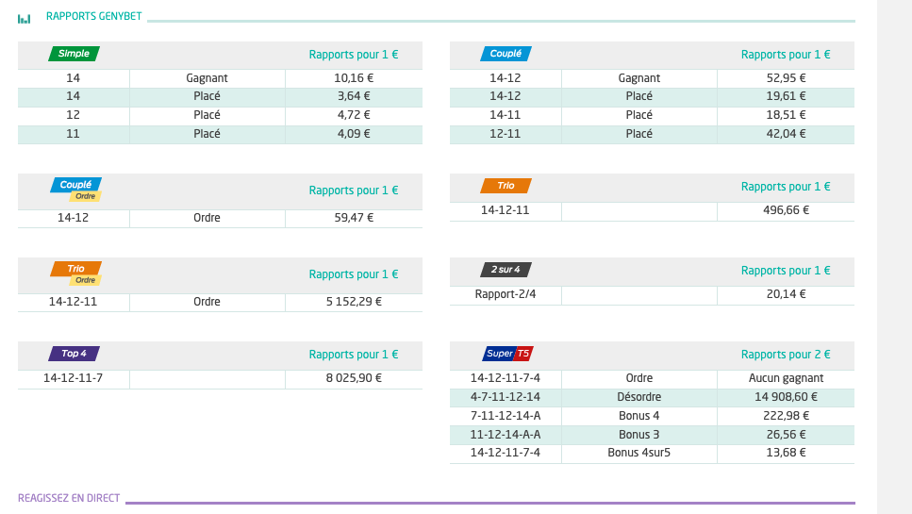The width and height of the screenshot is (912, 514).
Task: Click the Bonus 4sur5 payout 13,68 €
Action: pyautogui.click(x=786, y=453)
